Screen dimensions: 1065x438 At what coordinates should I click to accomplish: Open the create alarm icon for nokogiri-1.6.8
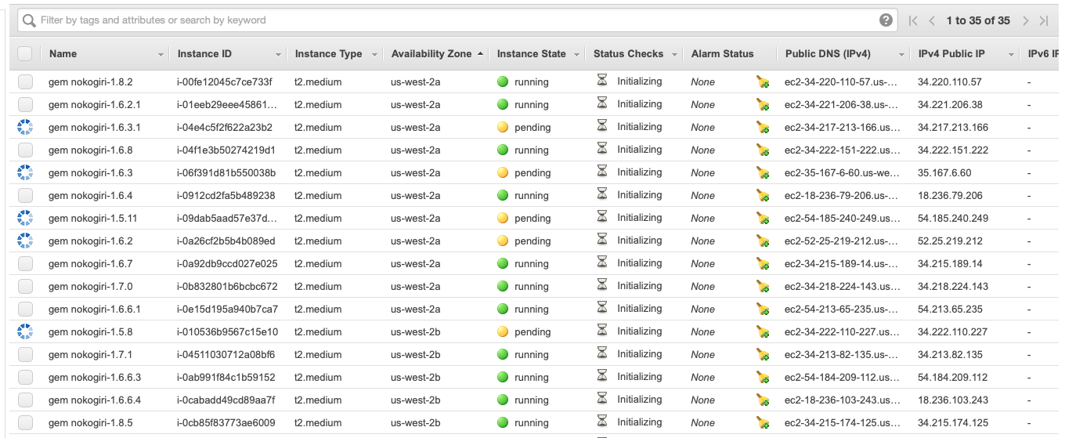point(763,150)
